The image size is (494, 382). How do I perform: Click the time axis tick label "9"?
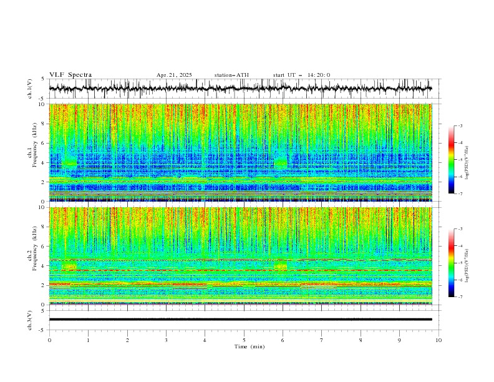(x=399, y=340)
